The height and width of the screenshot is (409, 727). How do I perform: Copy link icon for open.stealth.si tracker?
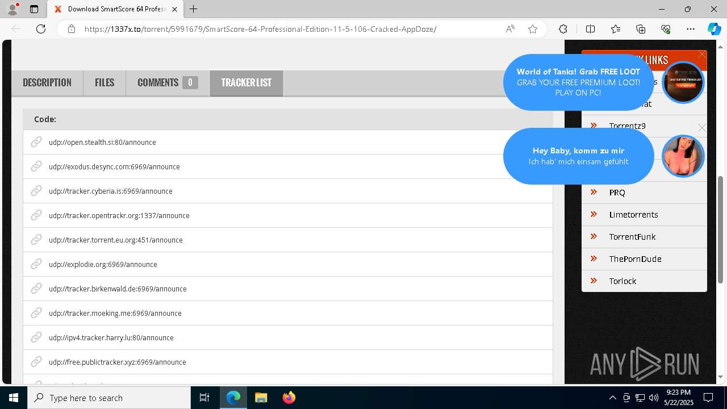[36, 142]
